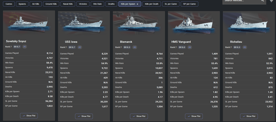Select Sovetsky Soyuz win rate 58.4%

coord(49,63)
